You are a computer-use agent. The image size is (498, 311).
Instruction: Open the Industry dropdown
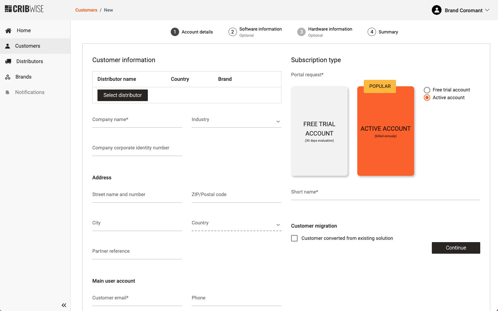pyautogui.click(x=236, y=121)
